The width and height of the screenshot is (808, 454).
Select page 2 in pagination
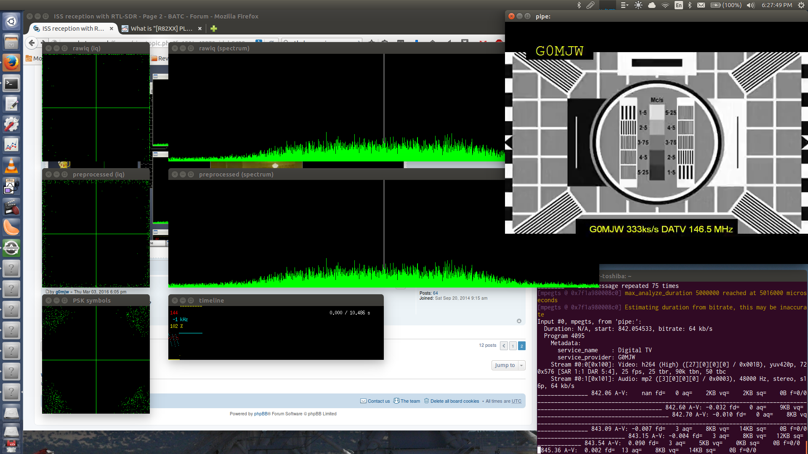[521, 346]
